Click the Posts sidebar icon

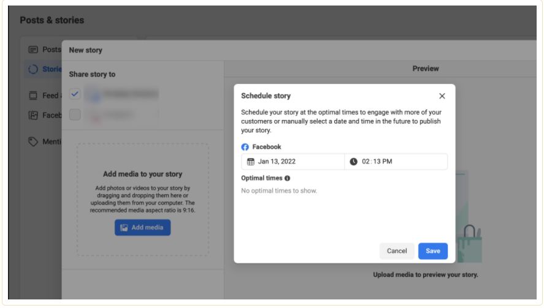click(33, 50)
